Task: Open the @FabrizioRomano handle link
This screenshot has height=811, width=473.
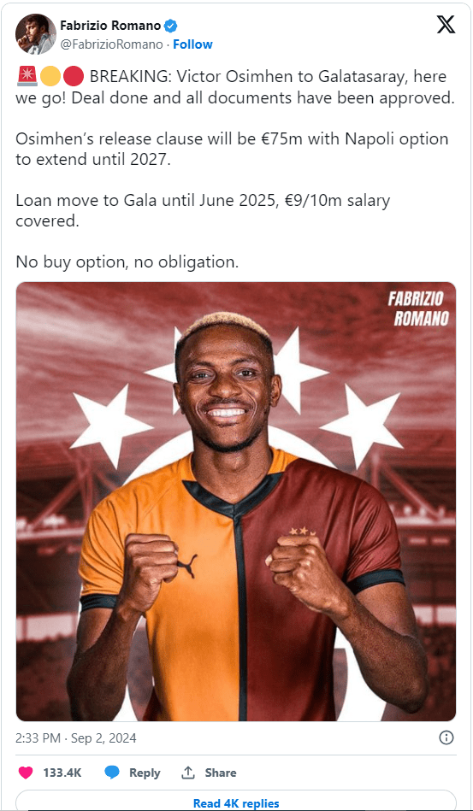Action: pyautogui.click(x=112, y=44)
